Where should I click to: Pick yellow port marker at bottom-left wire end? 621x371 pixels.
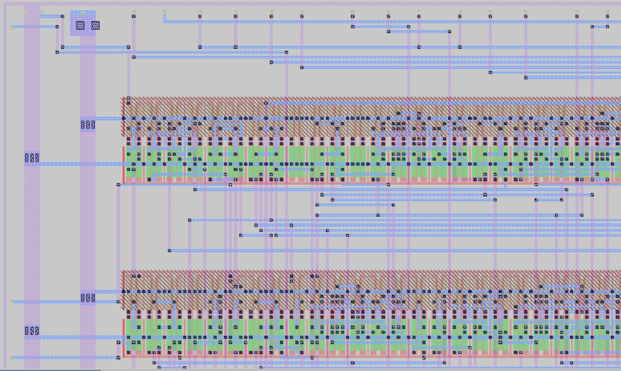(x=11, y=359)
